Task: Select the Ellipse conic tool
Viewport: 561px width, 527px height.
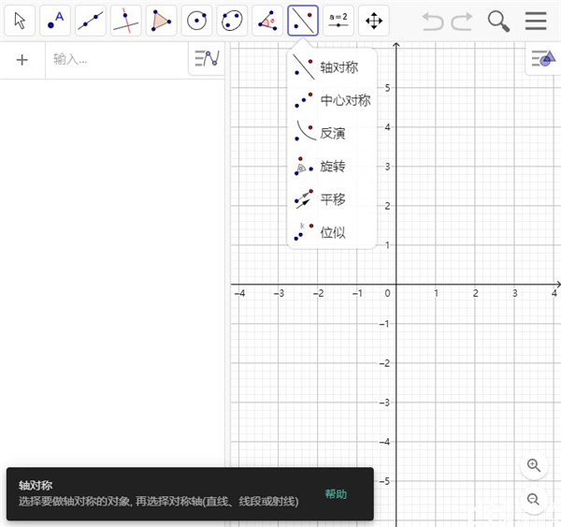Action: [232, 20]
